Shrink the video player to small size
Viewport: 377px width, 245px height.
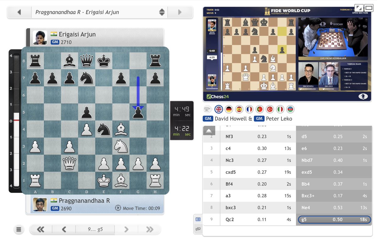359,8
